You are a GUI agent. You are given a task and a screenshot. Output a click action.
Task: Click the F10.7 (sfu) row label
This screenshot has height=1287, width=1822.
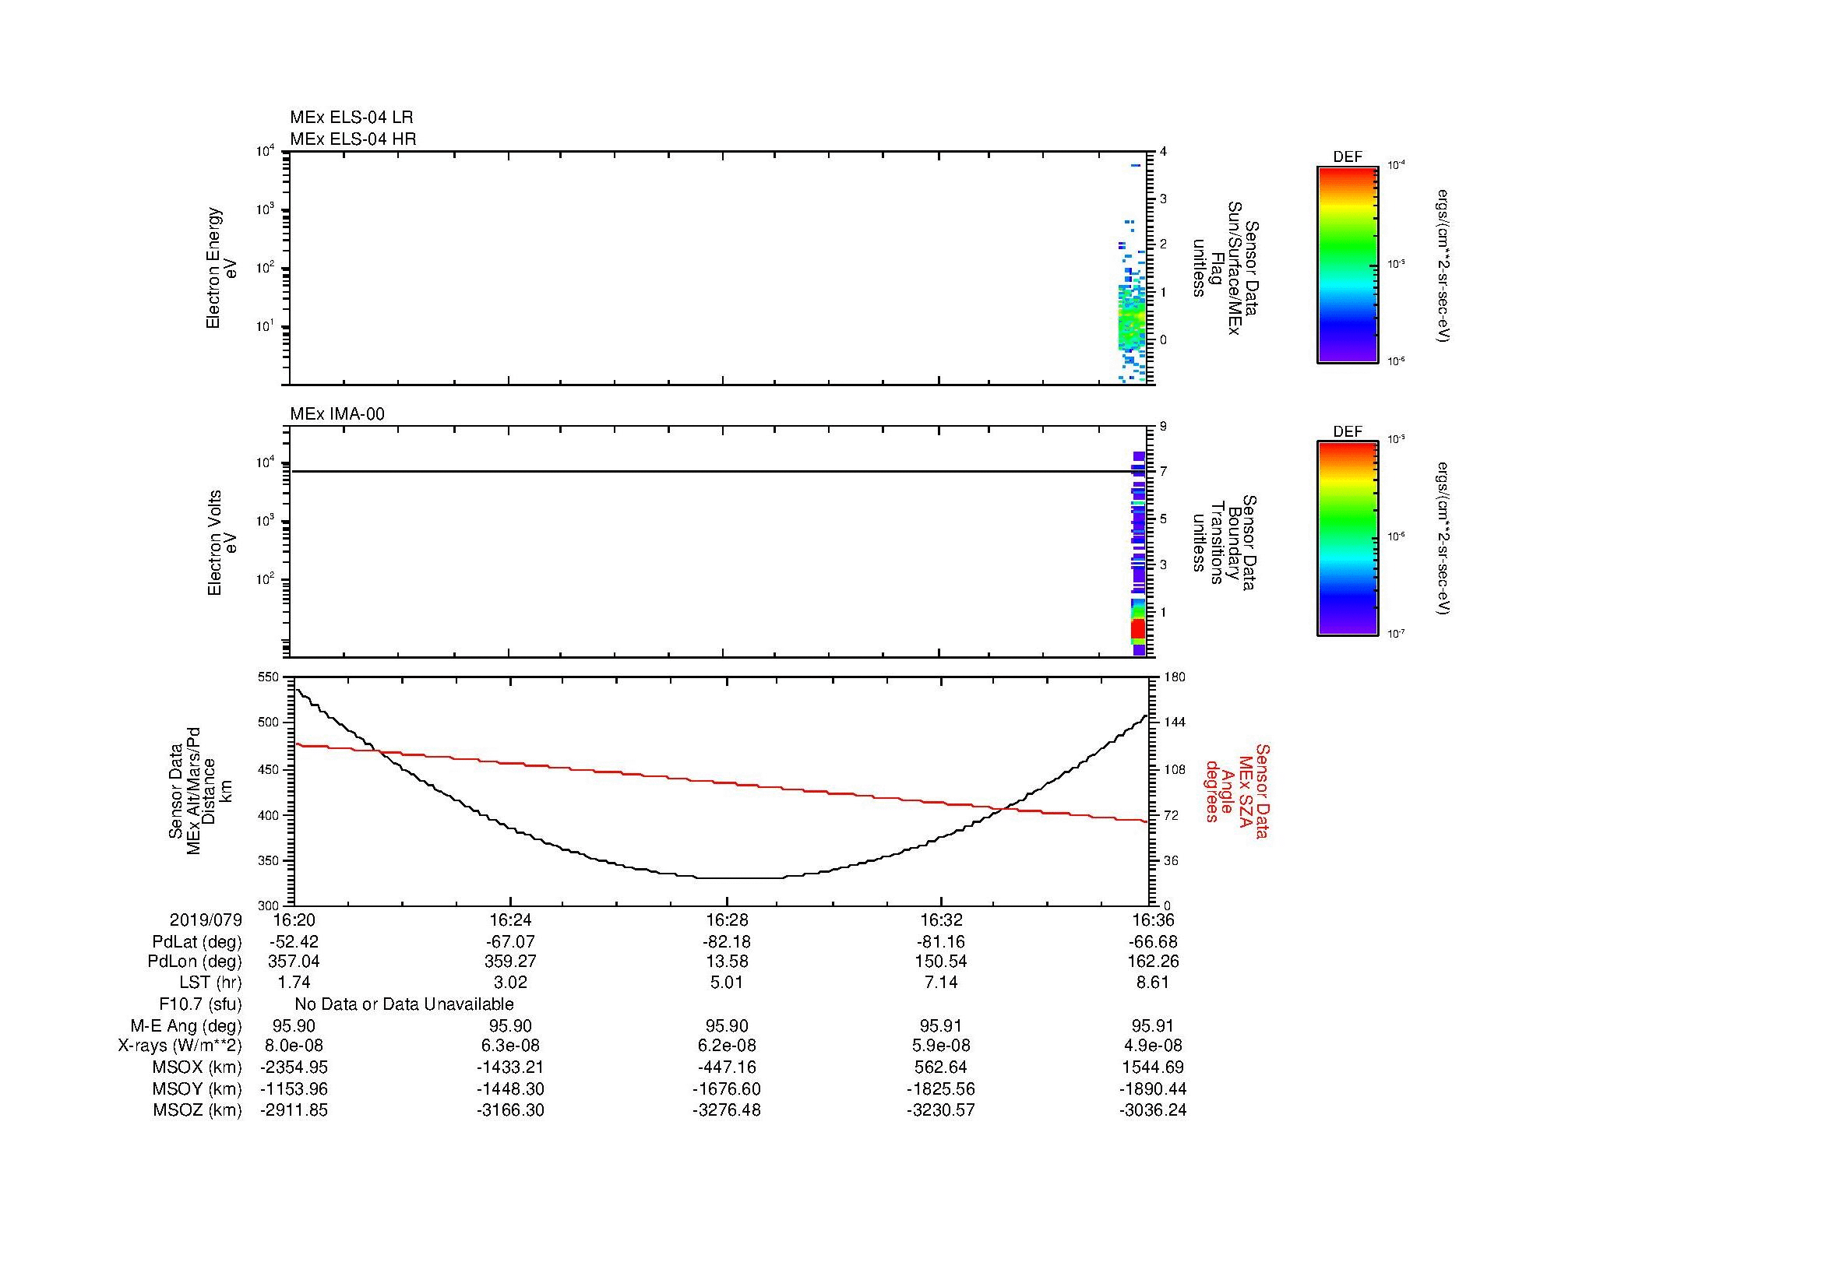click(200, 1004)
